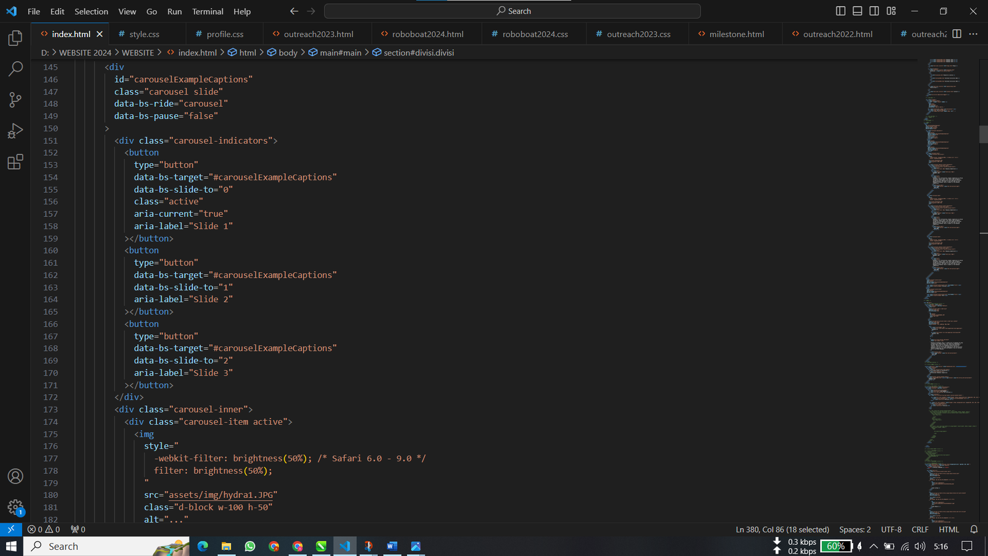Open the Explorer view in activity bar
This screenshot has width=988, height=556.
(x=15, y=38)
